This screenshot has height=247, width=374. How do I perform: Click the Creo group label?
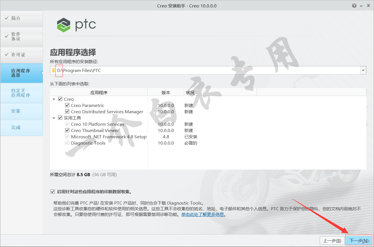click(x=69, y=99)
